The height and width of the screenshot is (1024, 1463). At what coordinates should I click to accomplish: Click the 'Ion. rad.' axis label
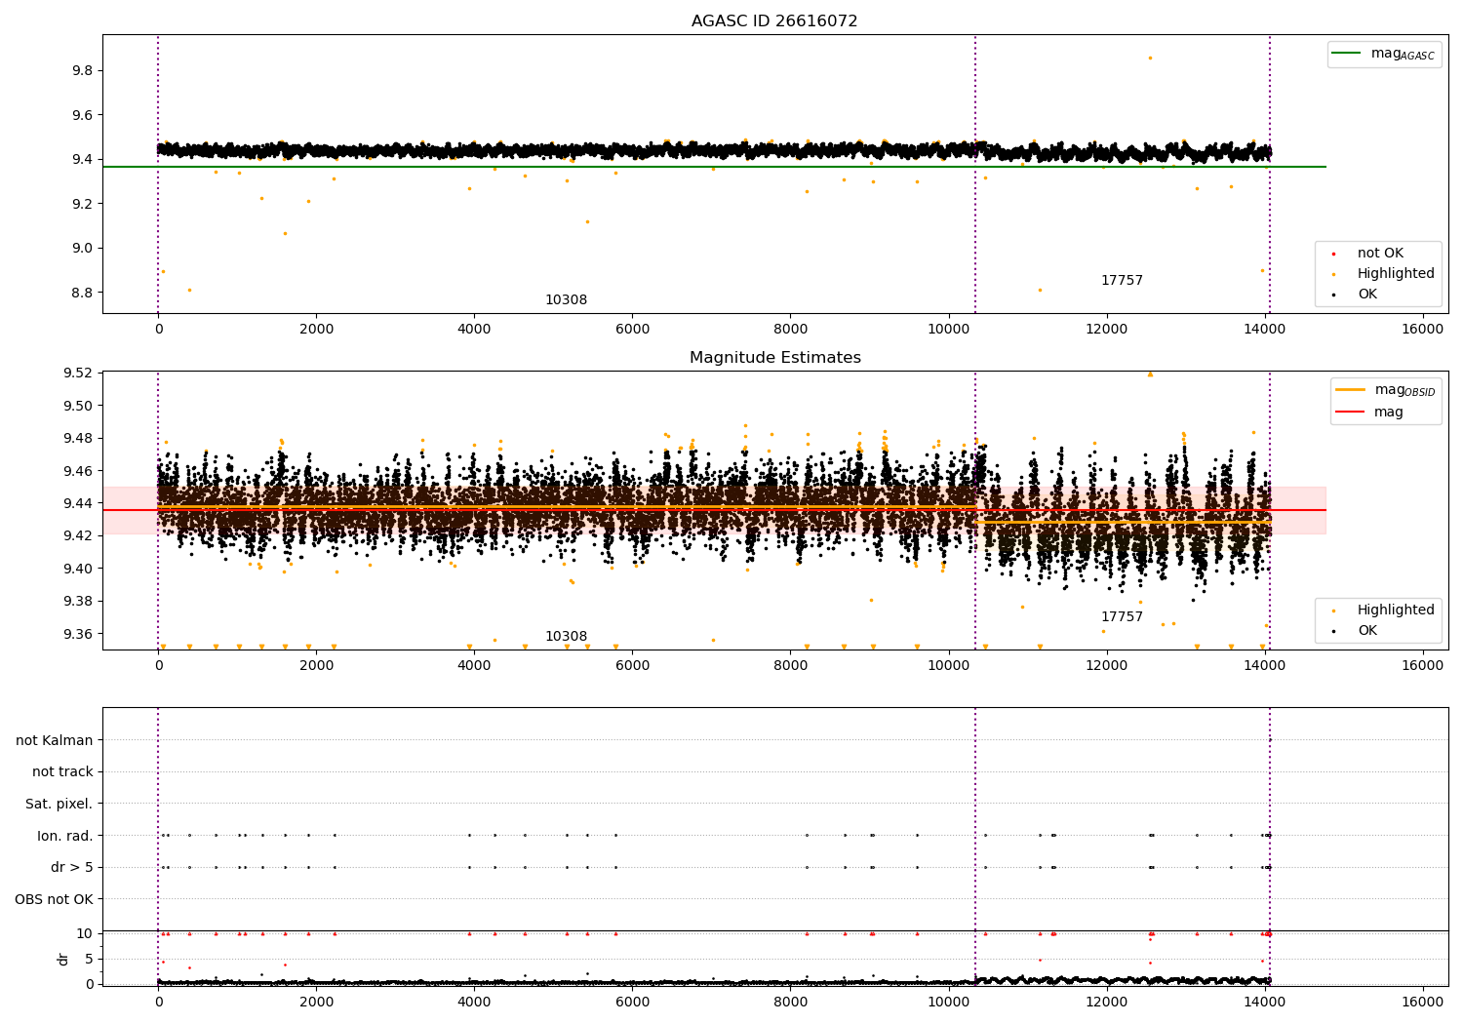tap(65, 836)
